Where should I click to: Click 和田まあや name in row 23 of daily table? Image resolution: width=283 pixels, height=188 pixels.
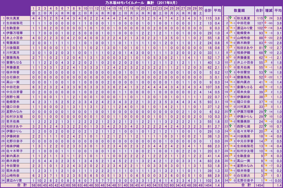[15, 126]
